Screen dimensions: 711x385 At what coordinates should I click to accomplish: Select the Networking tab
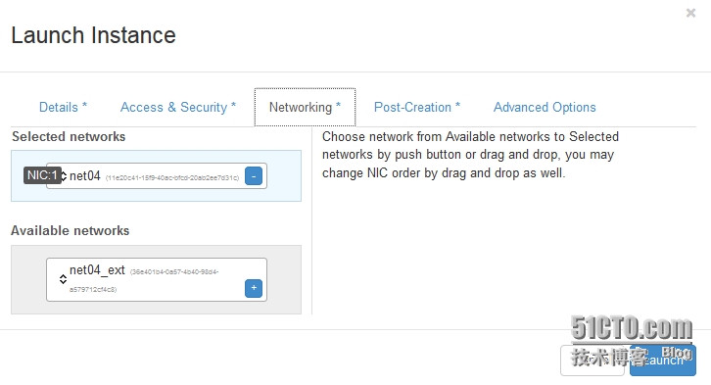[305, 108]
